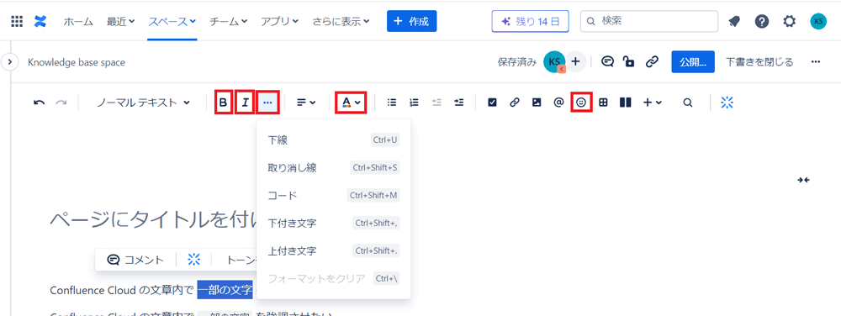The height and width of the screenshot is (316, 841).
Task: Click the outdent icon
Action: 436,103
